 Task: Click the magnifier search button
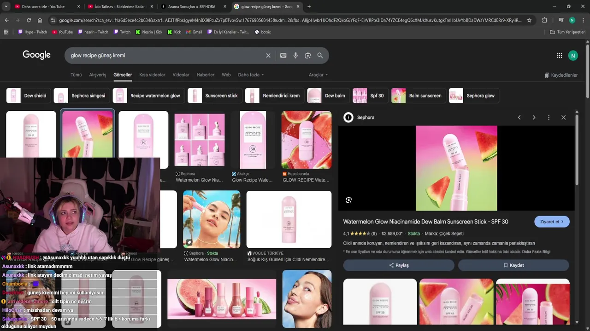click(320, 56)
